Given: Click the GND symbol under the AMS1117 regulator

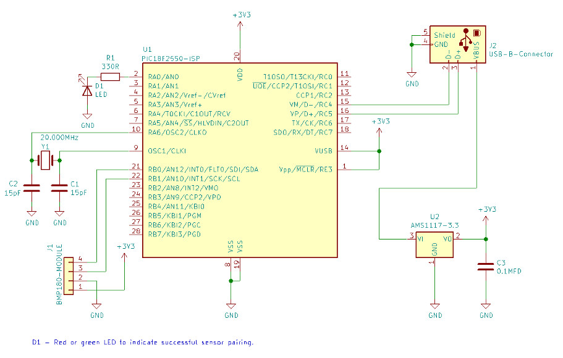Looking at the screenshot, I should [435, 306].
